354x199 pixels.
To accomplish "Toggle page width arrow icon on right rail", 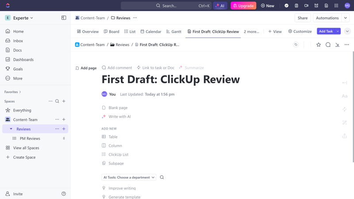I will (x=345, y=83).
